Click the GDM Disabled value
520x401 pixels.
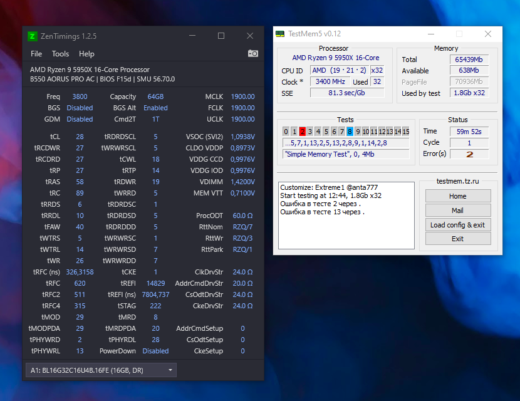tap(80, 119)
